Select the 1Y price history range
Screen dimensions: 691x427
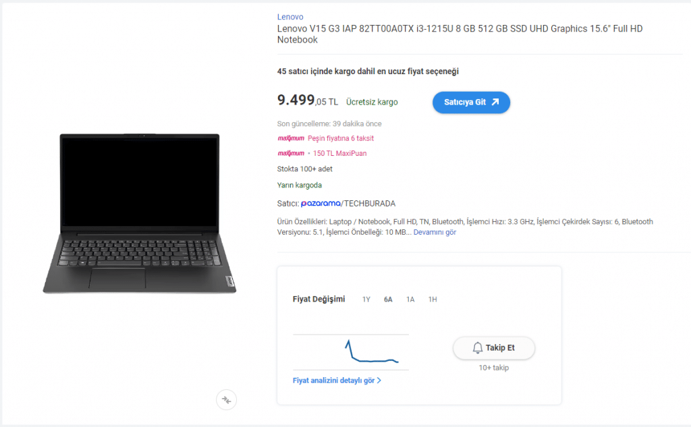point(366,300)
